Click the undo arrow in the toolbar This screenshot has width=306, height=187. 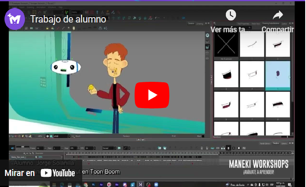coord(156,18)
